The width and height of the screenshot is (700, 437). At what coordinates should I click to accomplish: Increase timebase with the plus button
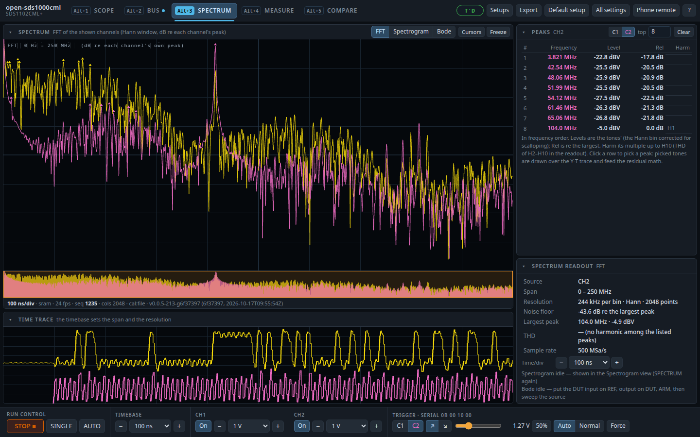(x=179, y=426)
